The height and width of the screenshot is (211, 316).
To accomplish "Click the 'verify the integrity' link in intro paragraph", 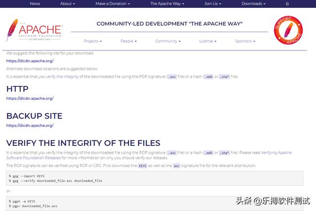I will [62, 77].
